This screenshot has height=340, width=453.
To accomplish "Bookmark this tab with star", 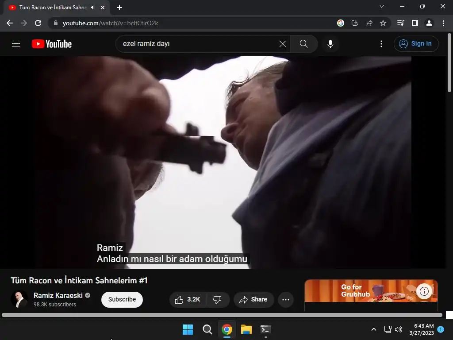I will point(383,23).
